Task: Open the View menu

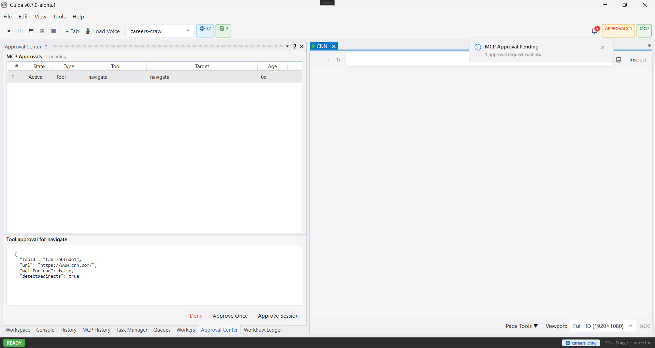Action: [x=40, y=16]
